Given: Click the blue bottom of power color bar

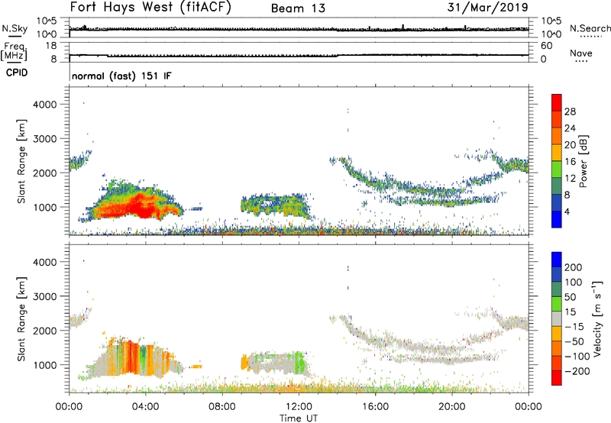Looking at the screenshot, I should [557, 220].
